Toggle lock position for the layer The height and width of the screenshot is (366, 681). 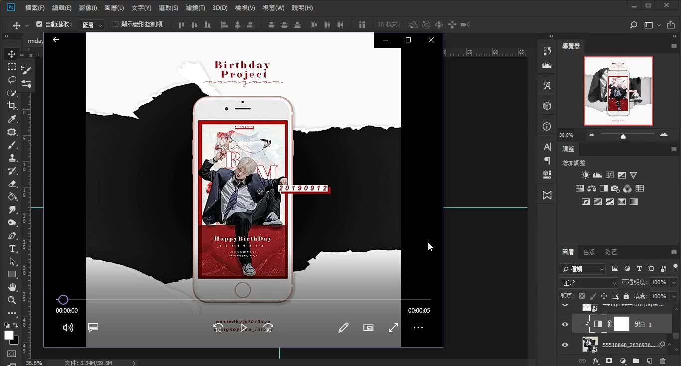pos(604,296)
